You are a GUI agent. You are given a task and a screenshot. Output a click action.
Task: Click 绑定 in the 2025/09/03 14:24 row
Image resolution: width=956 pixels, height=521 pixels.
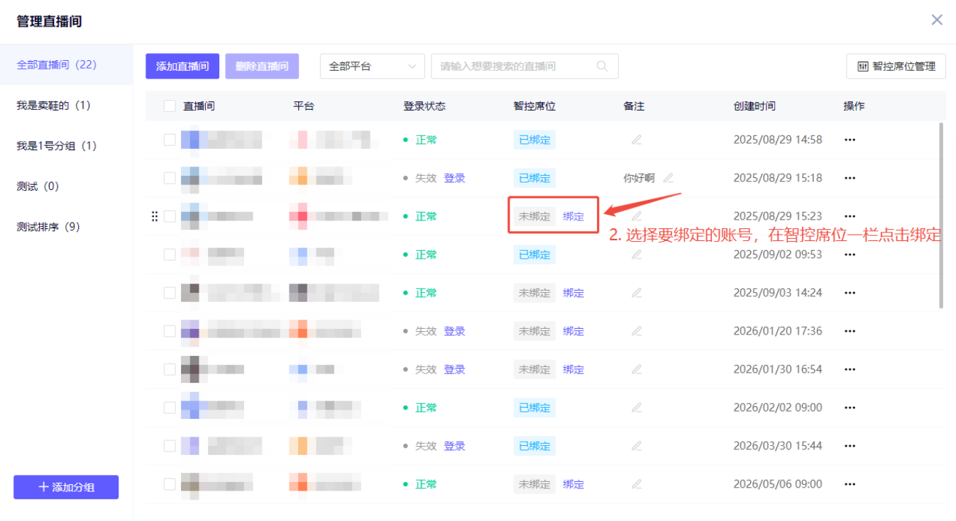(x=573, y=293)
